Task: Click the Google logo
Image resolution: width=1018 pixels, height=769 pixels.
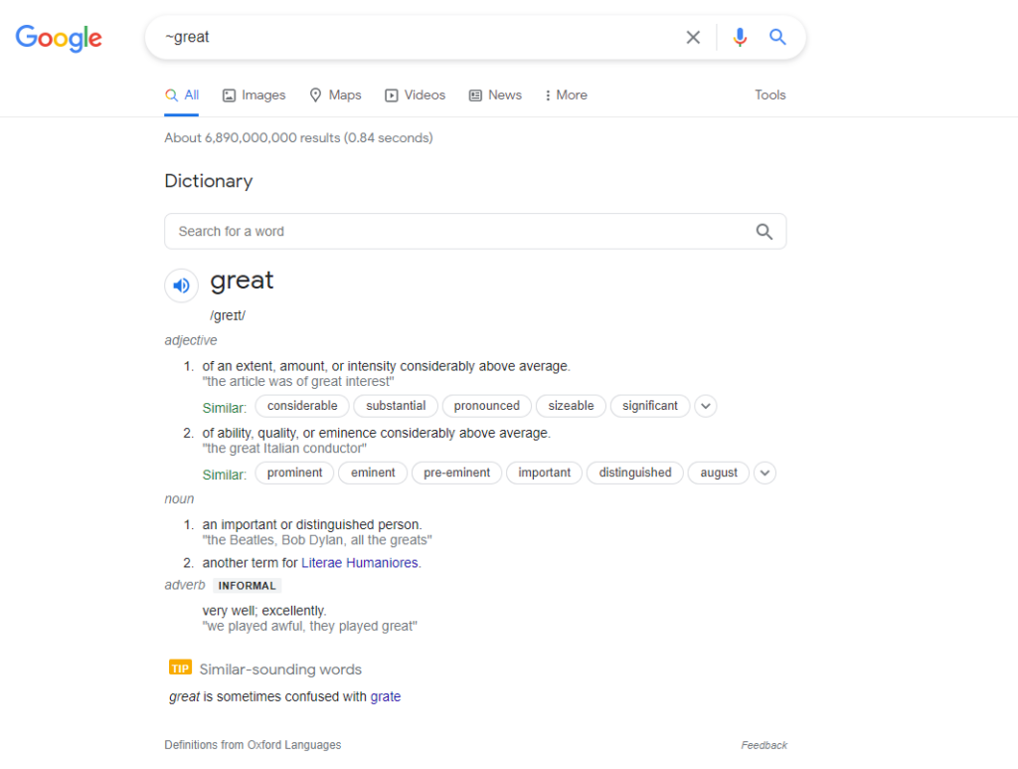Action: click(x=59, y=38)
